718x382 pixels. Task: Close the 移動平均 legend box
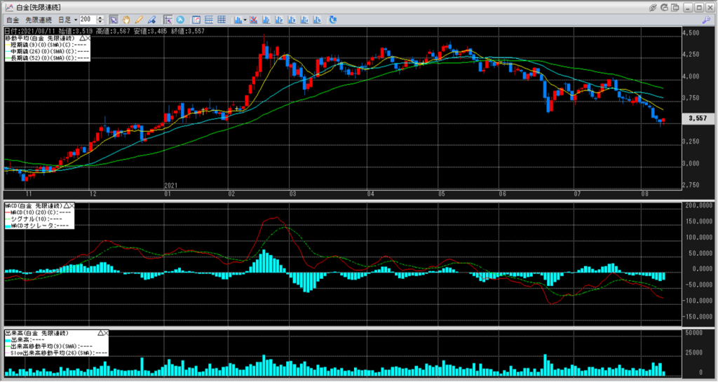[88, 38]
